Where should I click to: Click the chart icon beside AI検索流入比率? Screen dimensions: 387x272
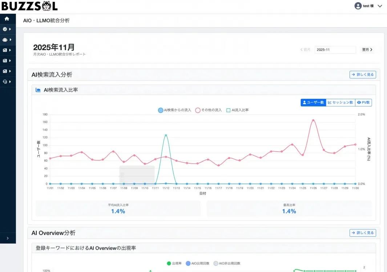pos(38,90)
